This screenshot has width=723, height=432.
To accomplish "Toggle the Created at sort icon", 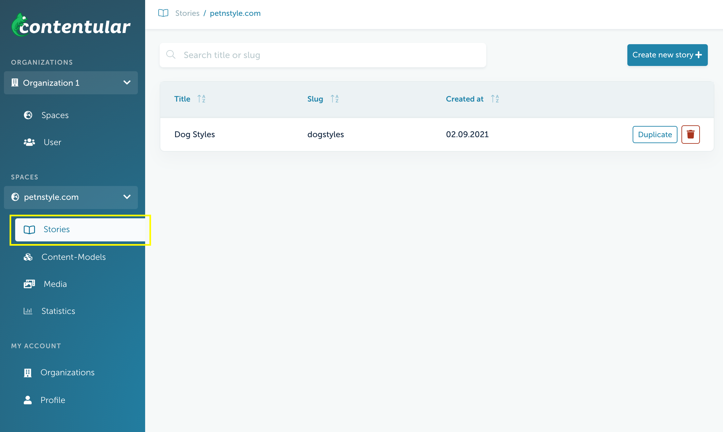I will (x=495, y=99).
